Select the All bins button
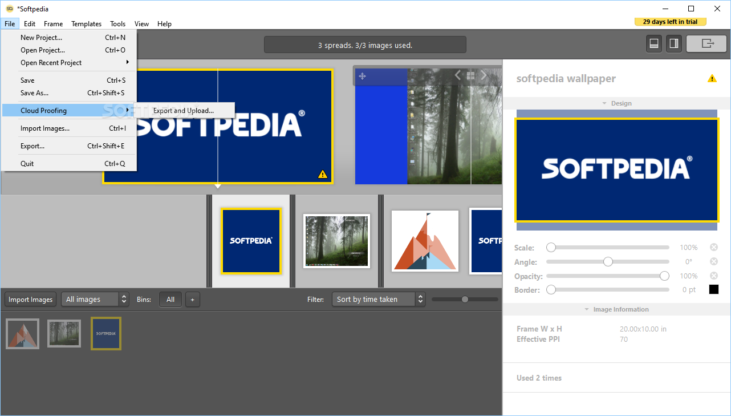 170,300
